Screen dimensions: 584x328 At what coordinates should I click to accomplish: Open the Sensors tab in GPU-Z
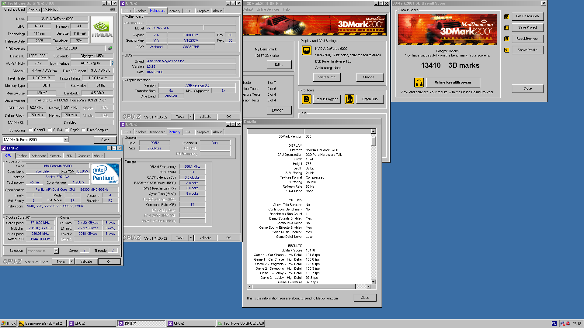(x=34, y=10)
